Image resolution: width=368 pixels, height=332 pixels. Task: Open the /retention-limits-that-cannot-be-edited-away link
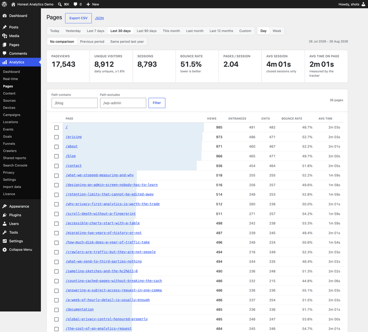pyautogui.click(x=110, y=194)
